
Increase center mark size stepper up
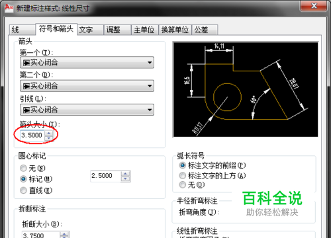[126, 174]
